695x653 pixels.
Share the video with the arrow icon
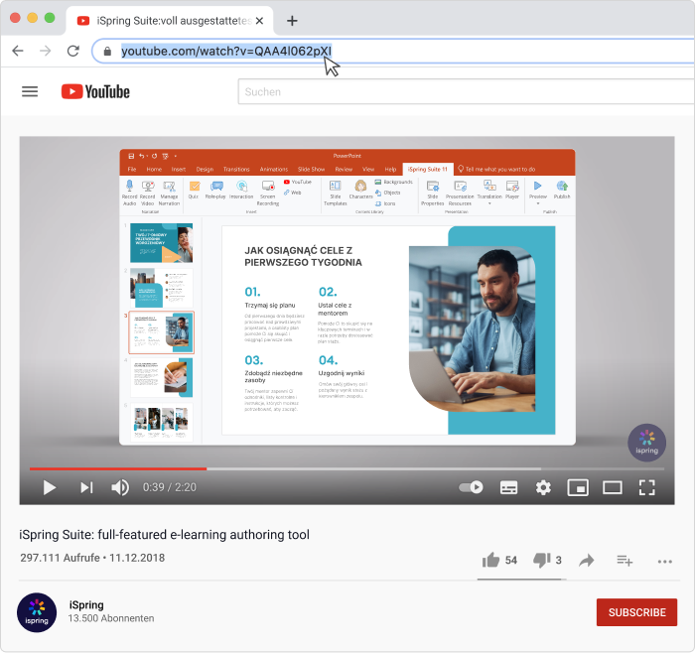coord(587,561)
